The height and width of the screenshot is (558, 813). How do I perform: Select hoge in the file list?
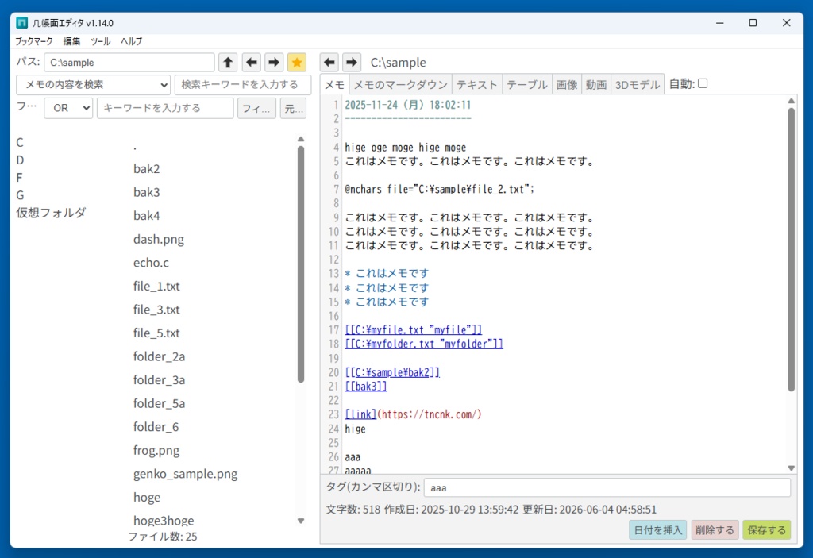pos(147,498)
